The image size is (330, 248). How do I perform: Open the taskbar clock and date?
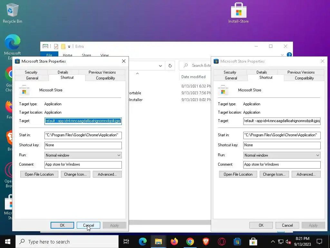[x=302, y=242]
